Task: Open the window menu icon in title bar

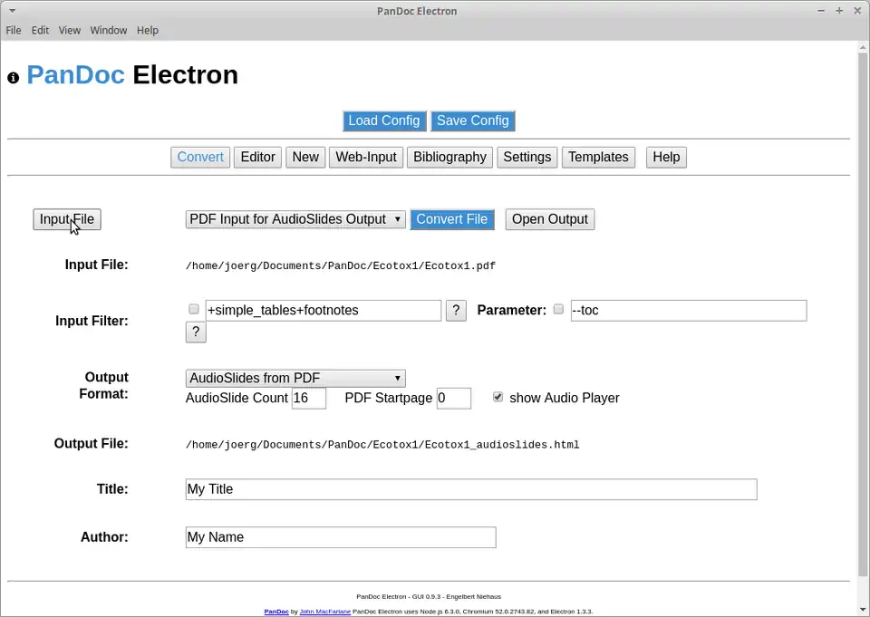Action: click(11, 11)
